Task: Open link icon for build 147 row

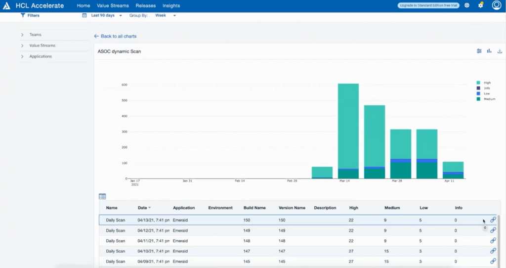Action: coord(493,251)
